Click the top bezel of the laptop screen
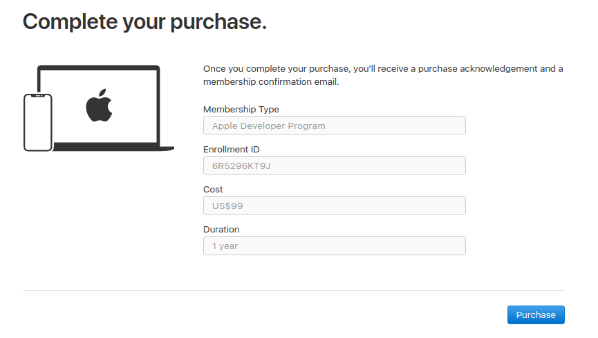Image resolution: width=598 pixels, height=338 pixels. [99, 68]
